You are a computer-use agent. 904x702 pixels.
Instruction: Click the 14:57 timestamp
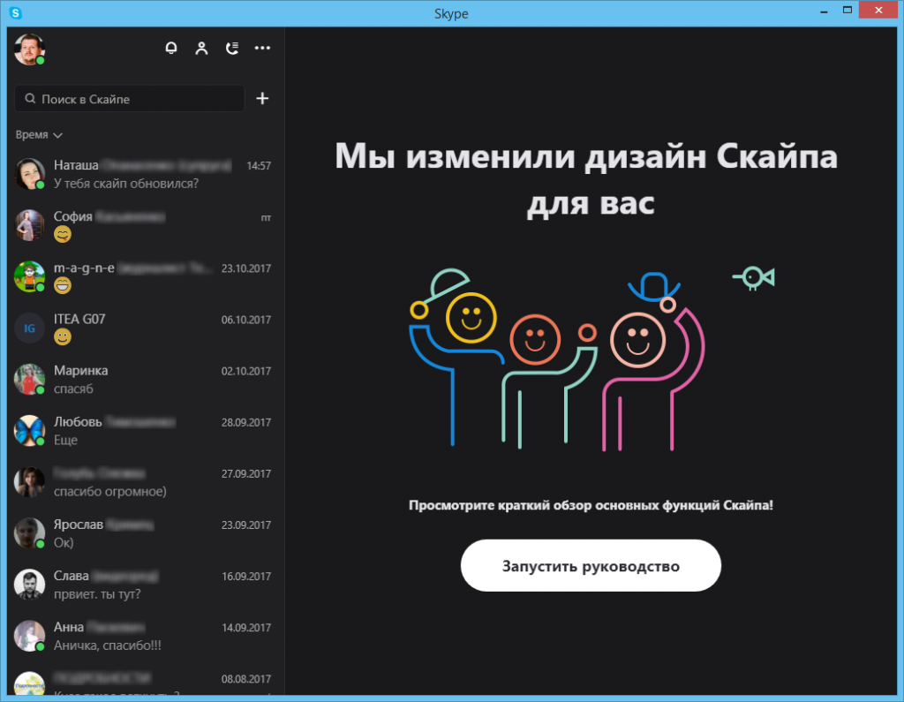259,166
